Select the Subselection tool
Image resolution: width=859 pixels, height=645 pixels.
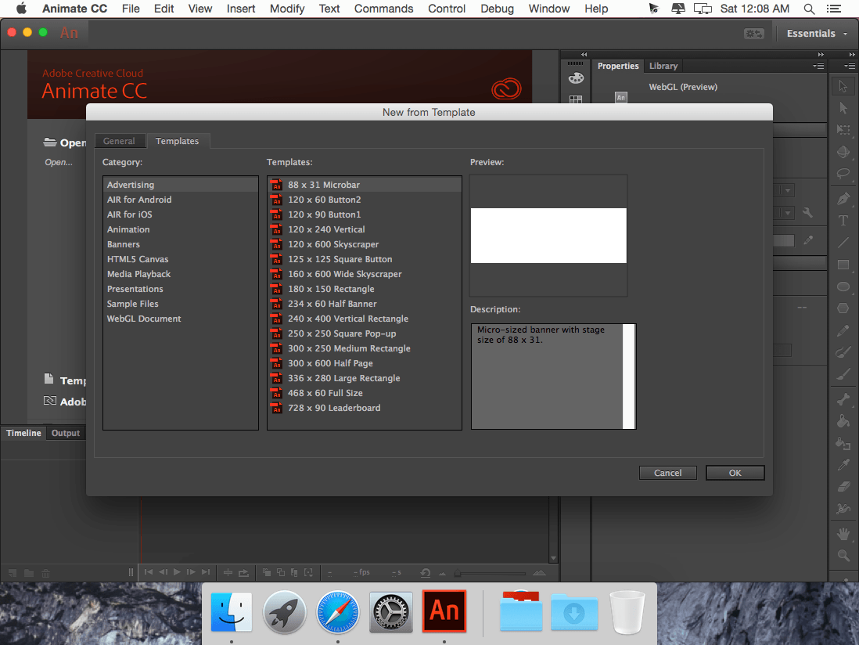pos(843,108)
